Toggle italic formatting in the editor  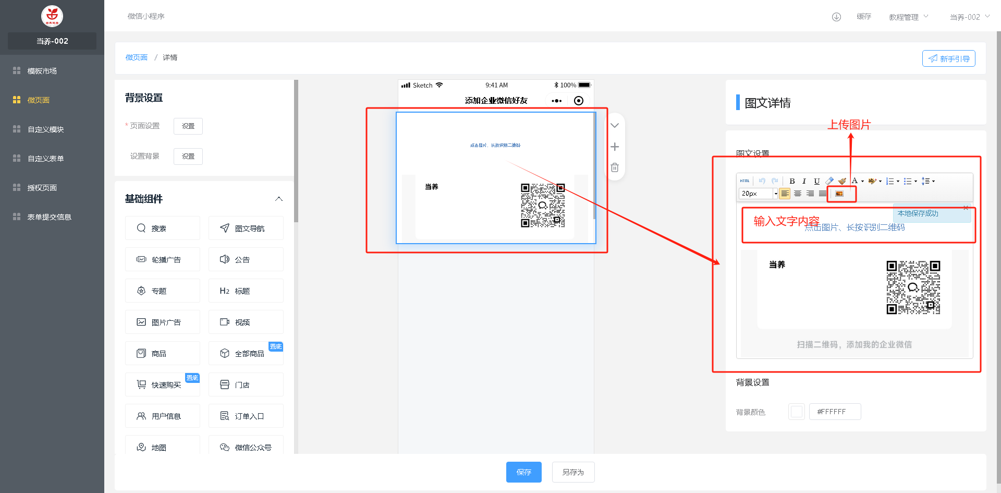click(x=804, y=181)
